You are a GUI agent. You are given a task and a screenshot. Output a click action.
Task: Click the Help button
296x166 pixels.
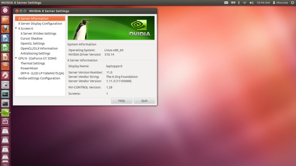[121, 101]
